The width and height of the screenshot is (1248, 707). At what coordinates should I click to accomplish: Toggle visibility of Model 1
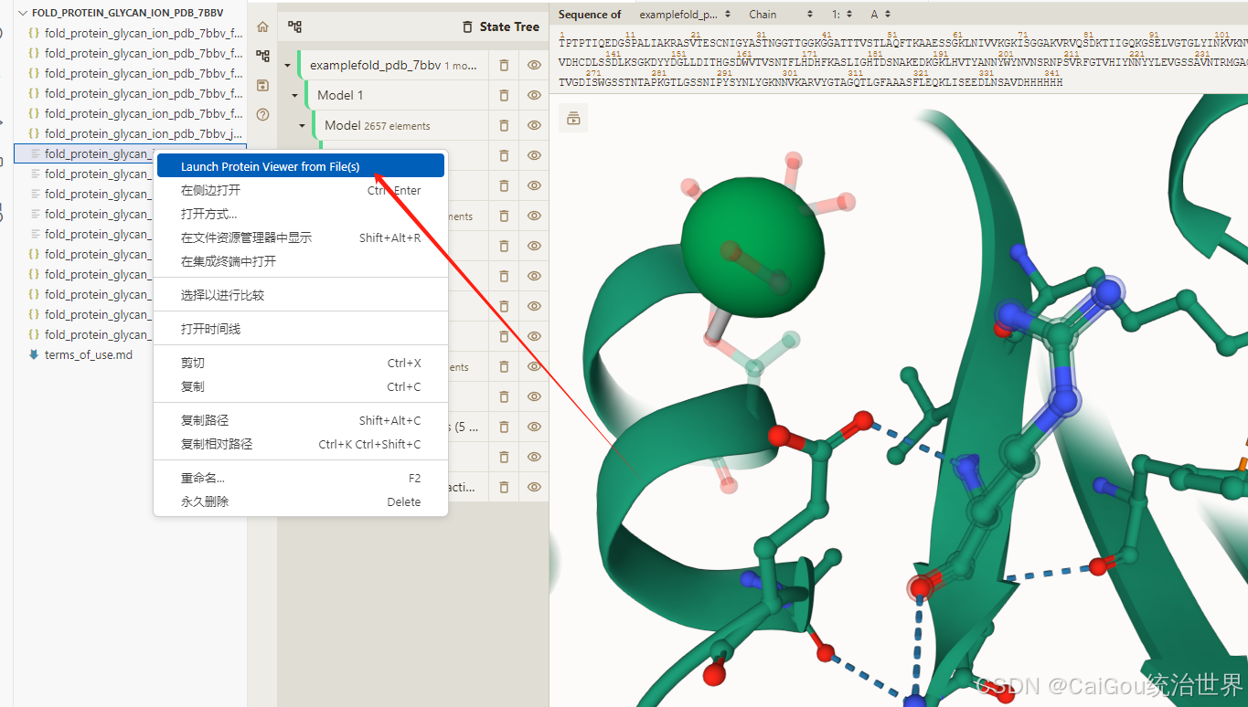coord(534,94)
